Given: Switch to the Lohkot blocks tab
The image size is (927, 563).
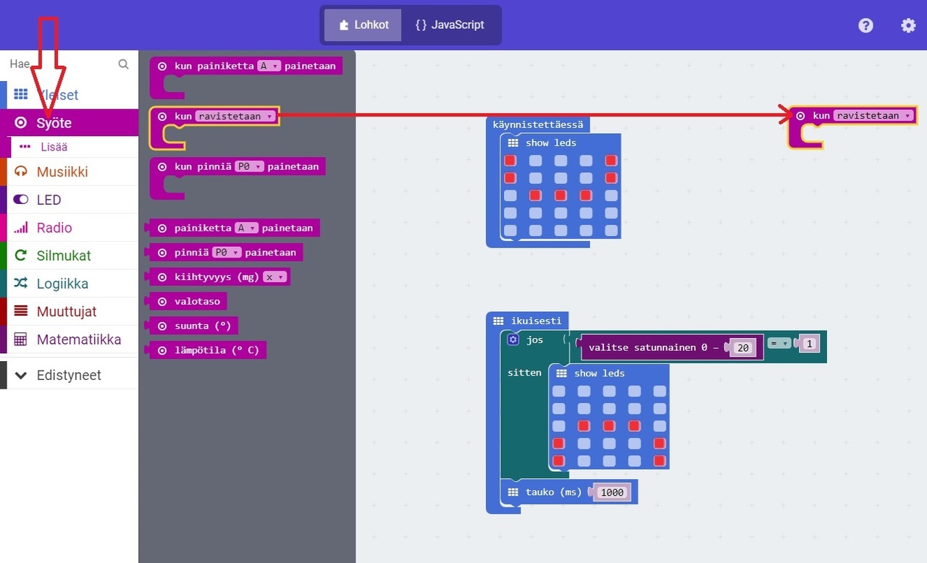Looking at the screenshot, I should tap(363, 25).
